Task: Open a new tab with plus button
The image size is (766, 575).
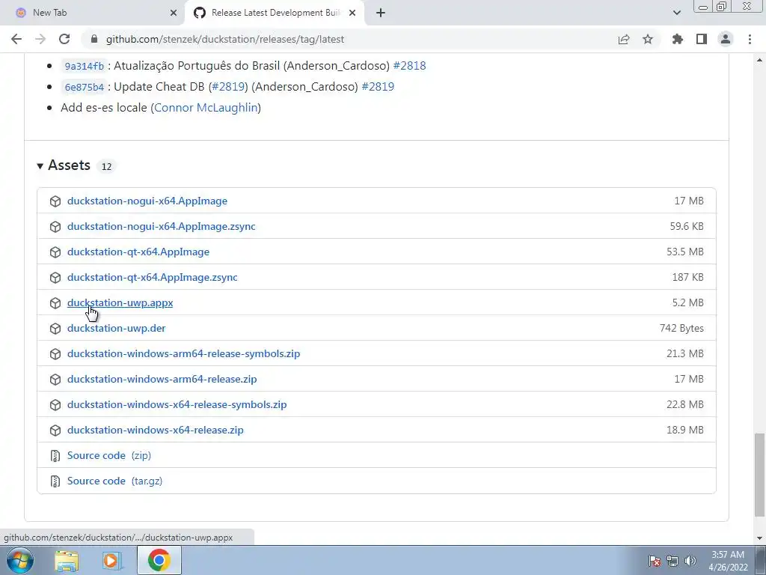Action: click(381, 13)
